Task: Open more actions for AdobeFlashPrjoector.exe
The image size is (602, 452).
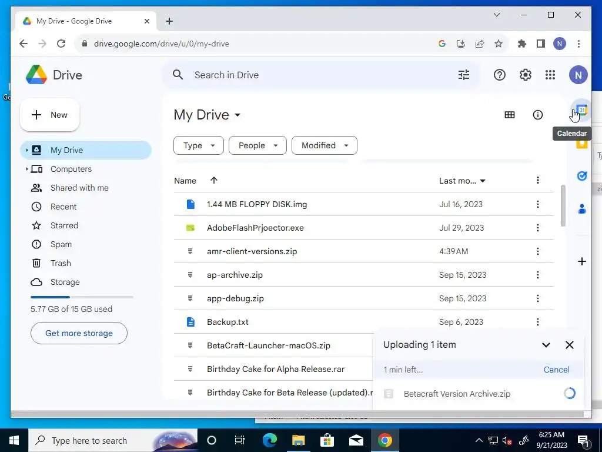Action: (x=537, y=228)
